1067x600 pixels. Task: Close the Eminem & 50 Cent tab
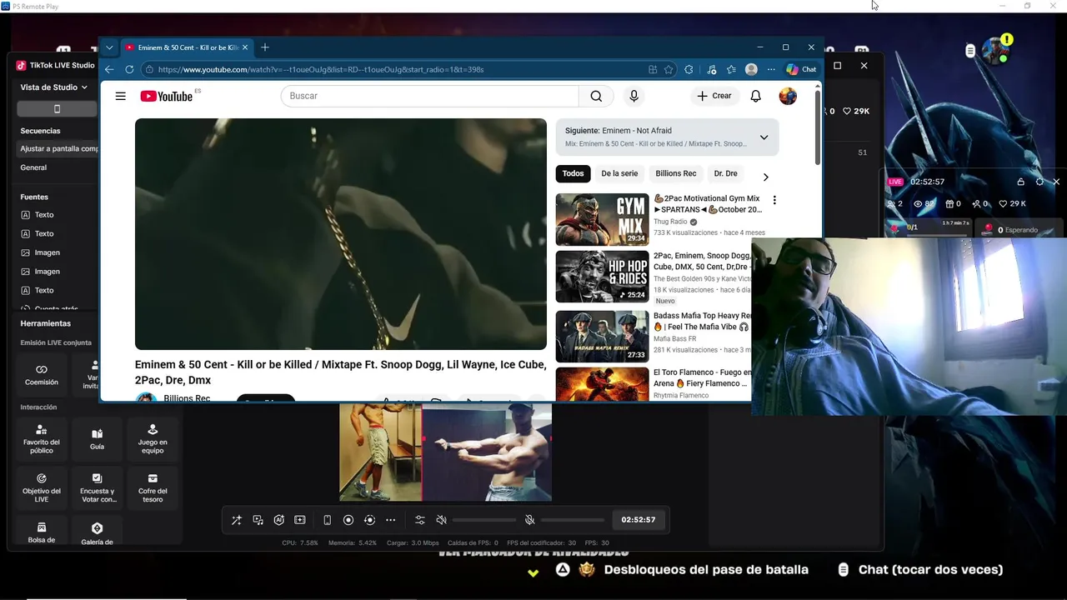[x=245, y=47]
